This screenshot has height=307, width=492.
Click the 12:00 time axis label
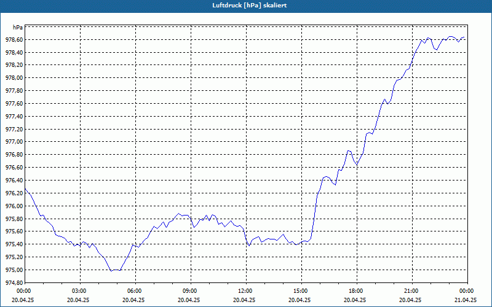(245, 291)
